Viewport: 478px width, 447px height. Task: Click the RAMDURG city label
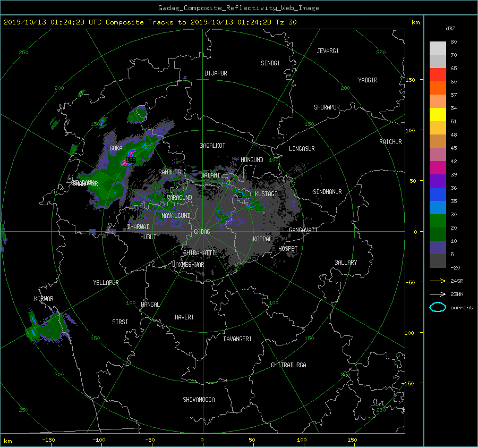click(169, 172)
